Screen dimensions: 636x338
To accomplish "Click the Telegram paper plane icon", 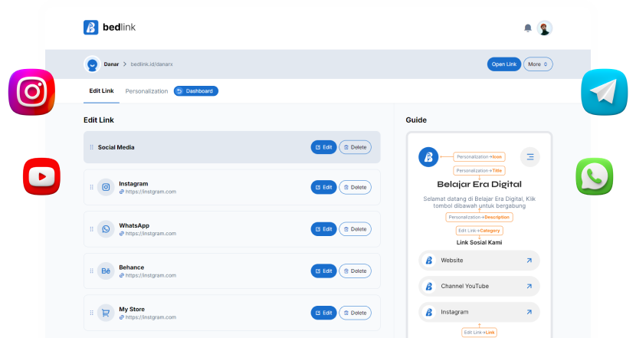I will (x=604, y=93).
